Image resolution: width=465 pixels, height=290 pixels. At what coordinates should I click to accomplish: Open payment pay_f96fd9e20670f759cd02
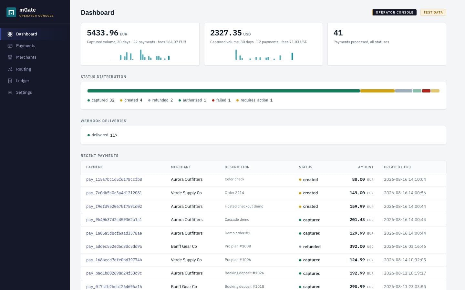click(114, 207)
